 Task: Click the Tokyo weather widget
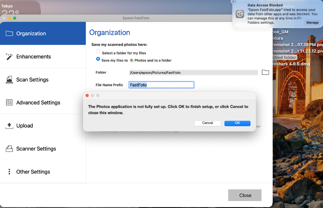20,7
